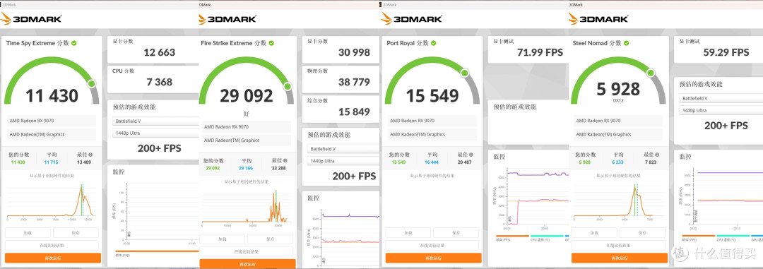763x269 pixels.
Task: Click the 3DMark logo in Steel Nomad window
Action: tap(598, 19)
